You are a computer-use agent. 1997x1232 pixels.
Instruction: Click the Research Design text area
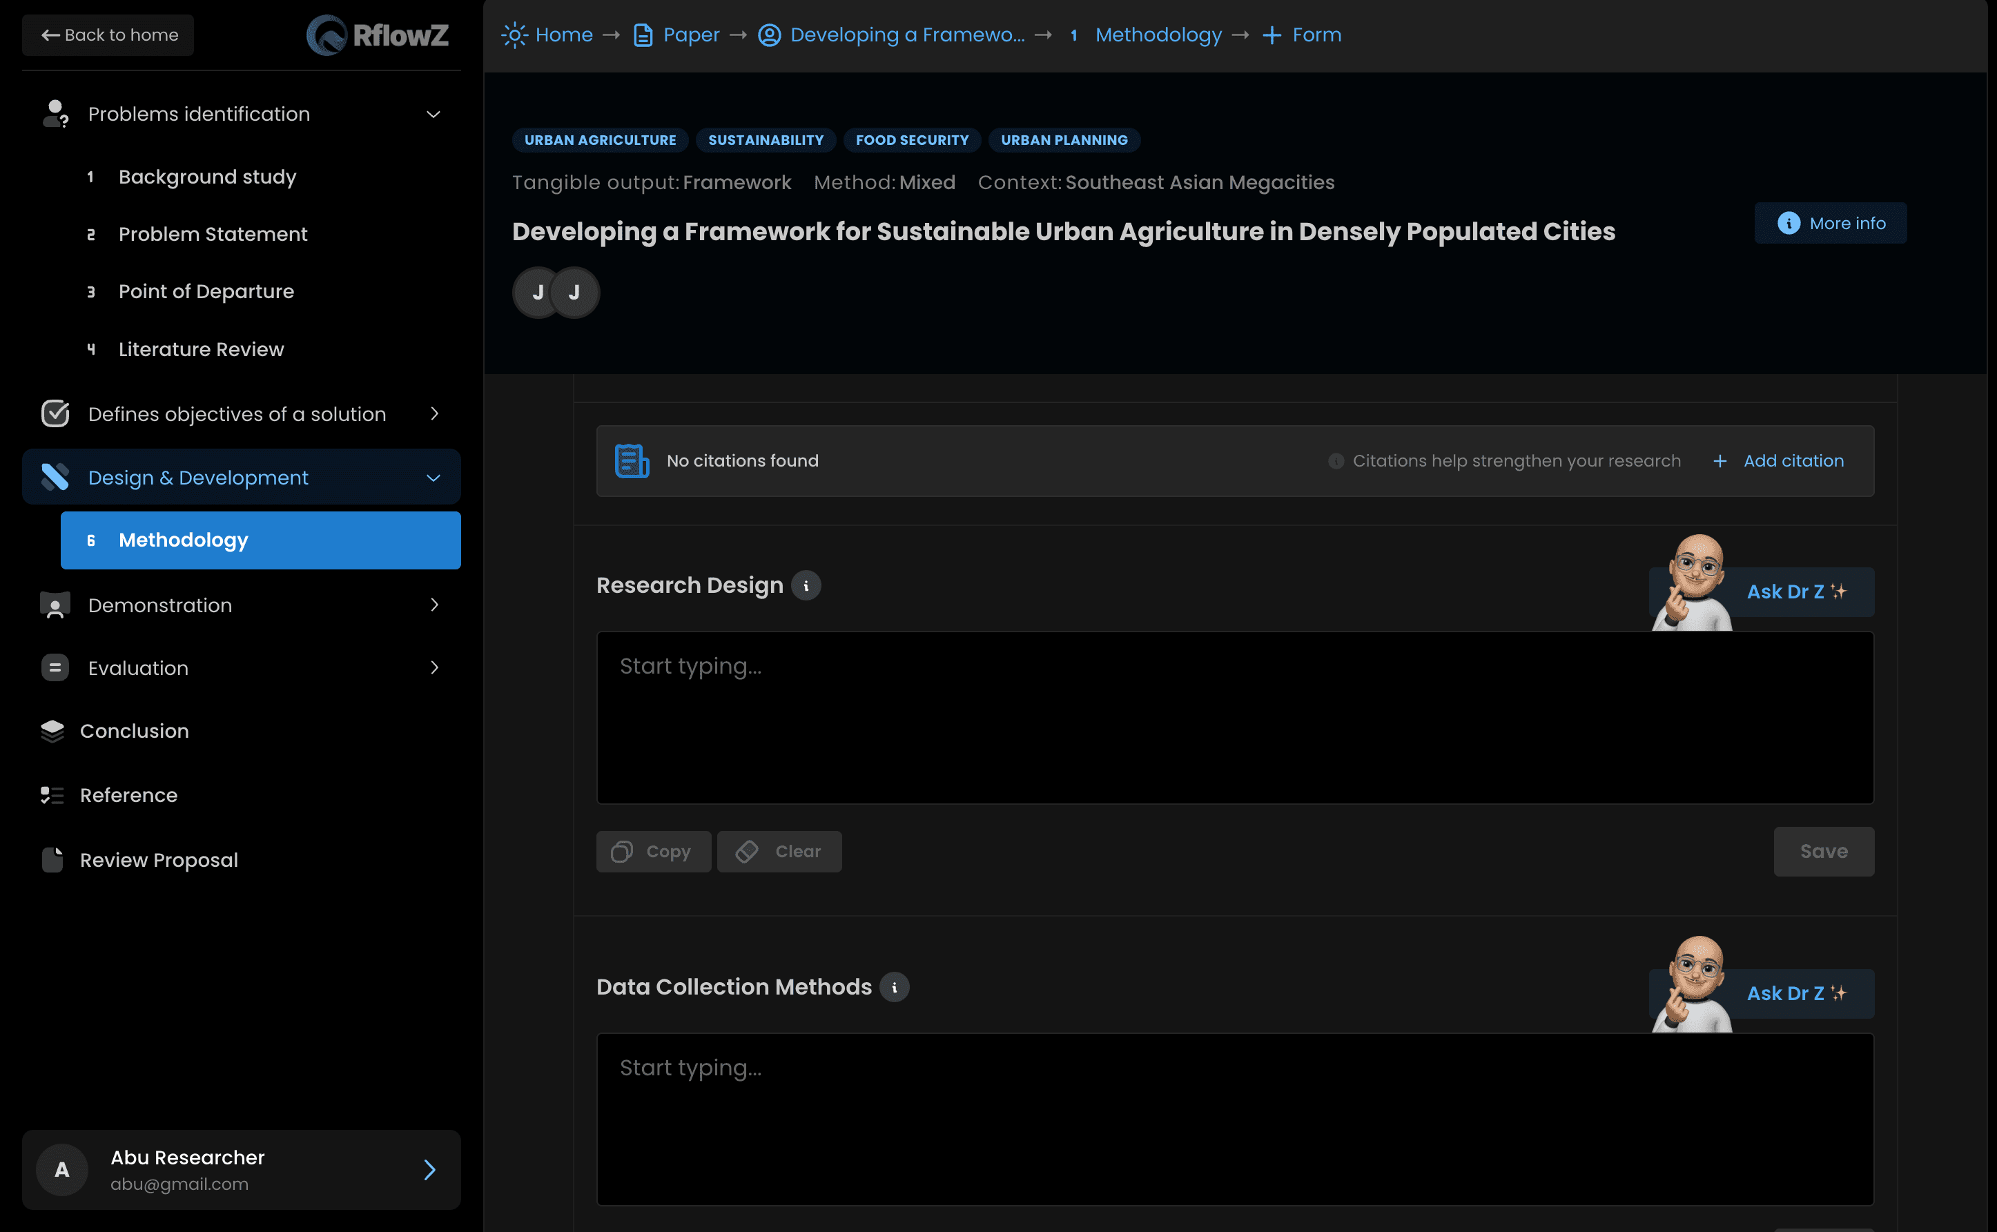coord(1234,717)
